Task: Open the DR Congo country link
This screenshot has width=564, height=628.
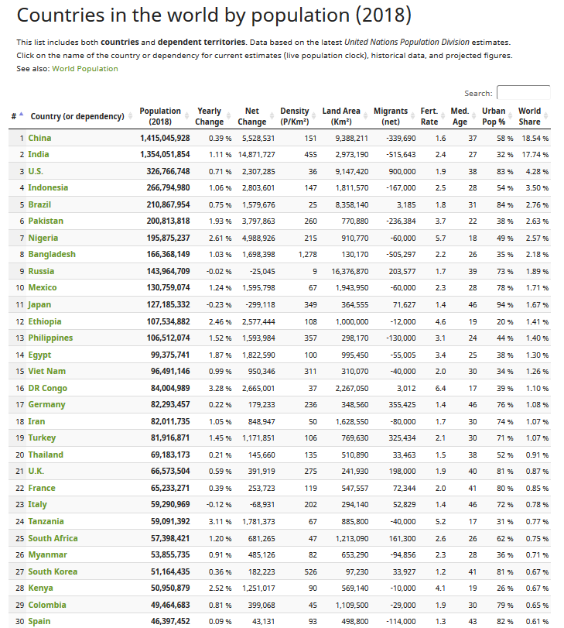Action: pos(48,388)
